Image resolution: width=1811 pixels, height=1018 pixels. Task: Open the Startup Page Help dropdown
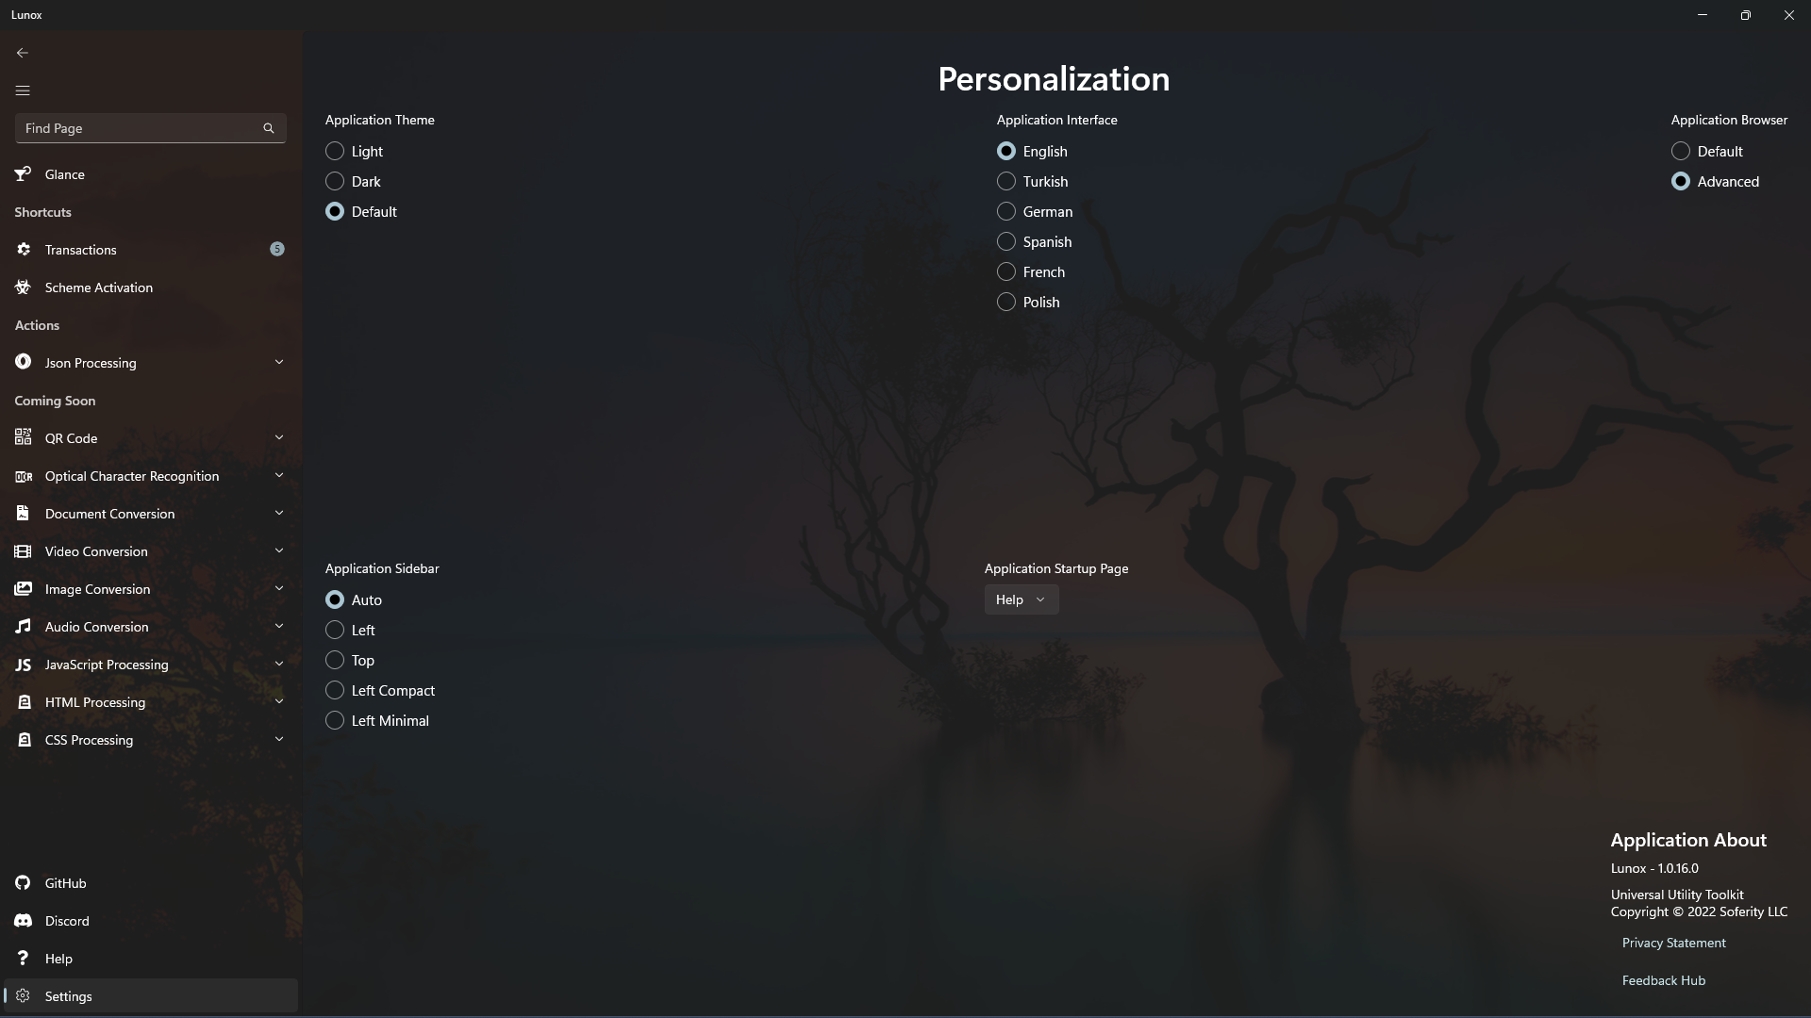[x=1022, y=600]
